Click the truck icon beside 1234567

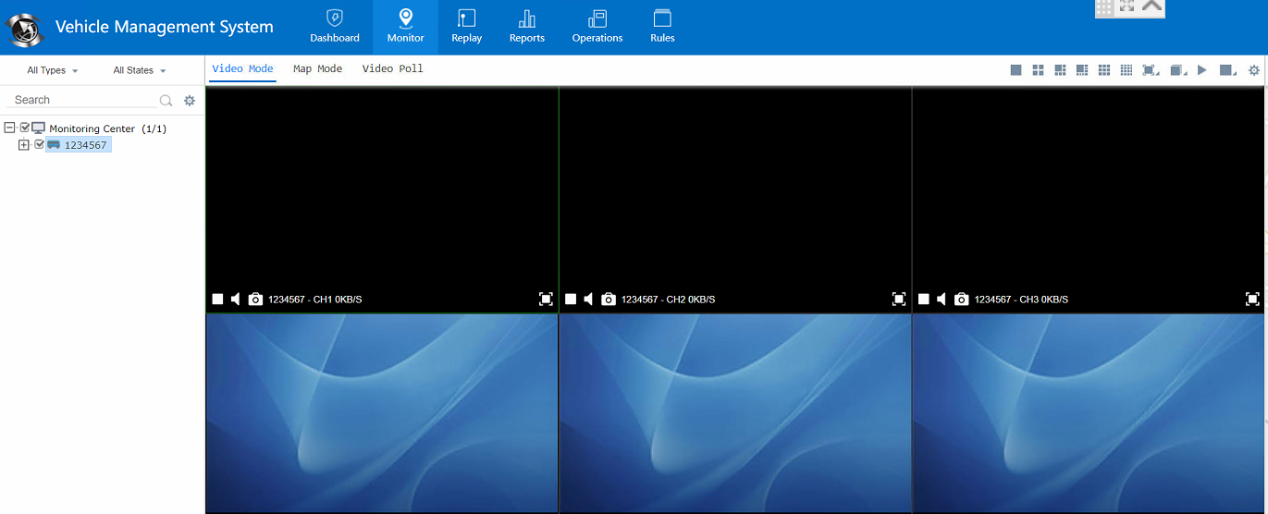[x=54, y=145]
